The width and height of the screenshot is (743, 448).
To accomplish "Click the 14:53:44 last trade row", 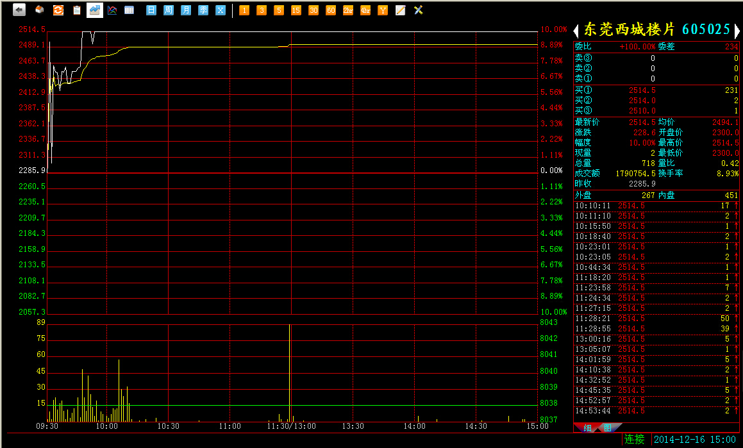I will (656, 411).
